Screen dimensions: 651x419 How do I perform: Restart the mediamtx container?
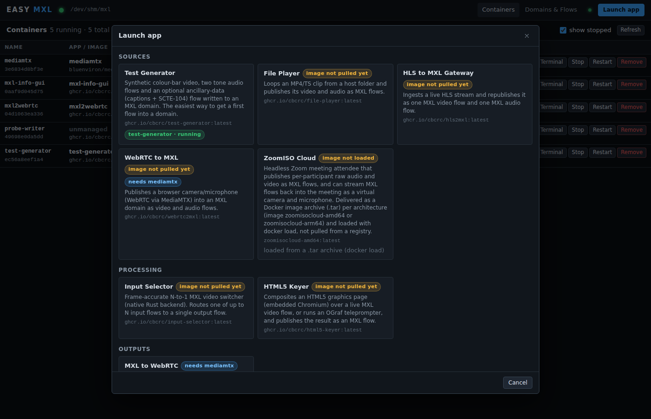tap(603, 62)
